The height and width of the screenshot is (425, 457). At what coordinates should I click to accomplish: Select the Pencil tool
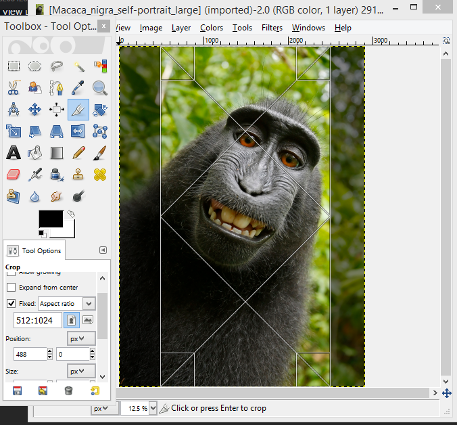(x=78, y=153)
